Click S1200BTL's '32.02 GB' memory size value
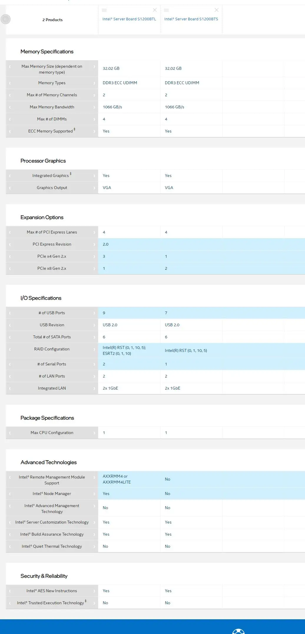 (111, 68)
